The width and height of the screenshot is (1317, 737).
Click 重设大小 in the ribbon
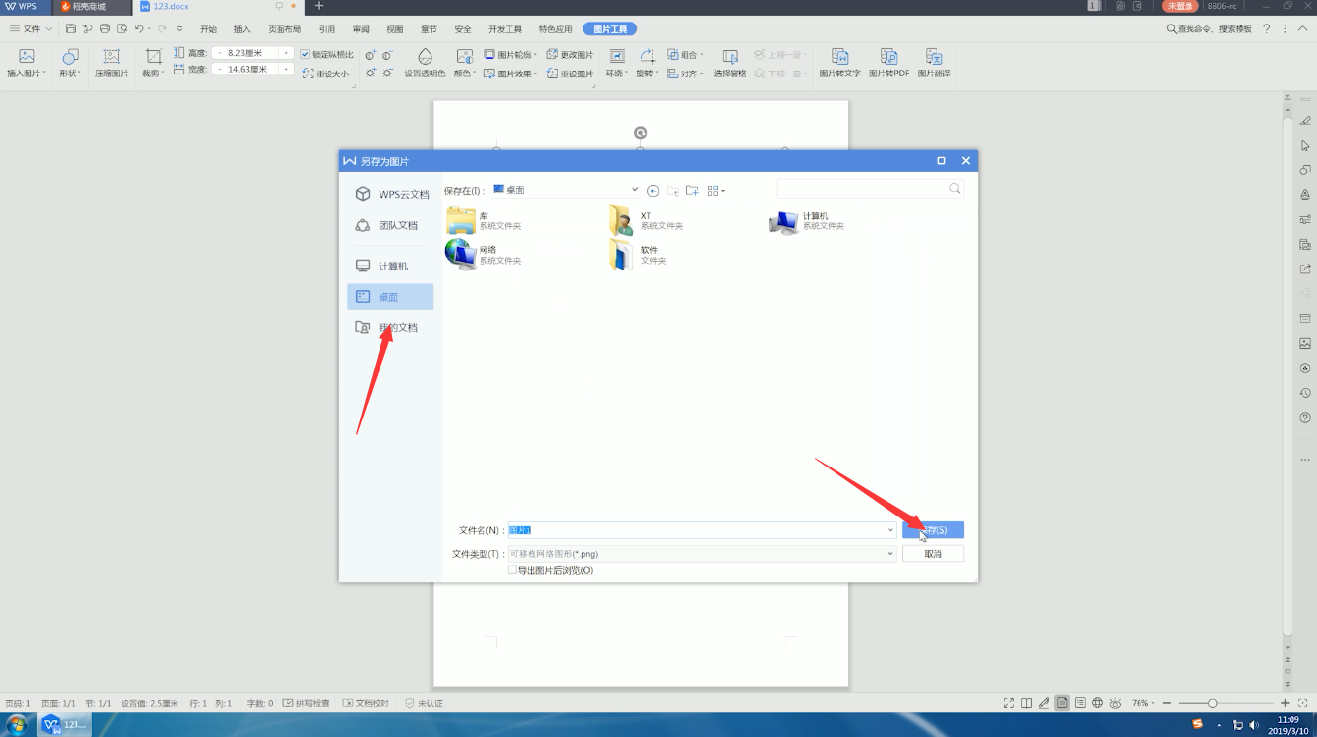[326, 74]
